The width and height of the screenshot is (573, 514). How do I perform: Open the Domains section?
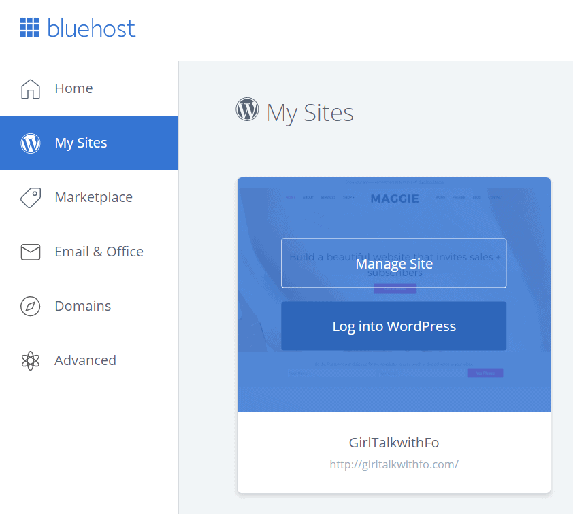pos(88,306)
